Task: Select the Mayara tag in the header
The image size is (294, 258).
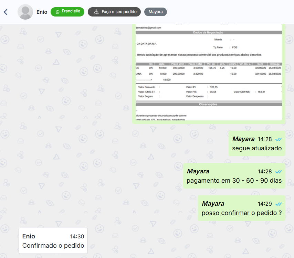Action: click(x=156, y=12)
